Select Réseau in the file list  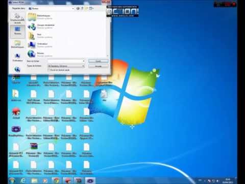[40, 54]
